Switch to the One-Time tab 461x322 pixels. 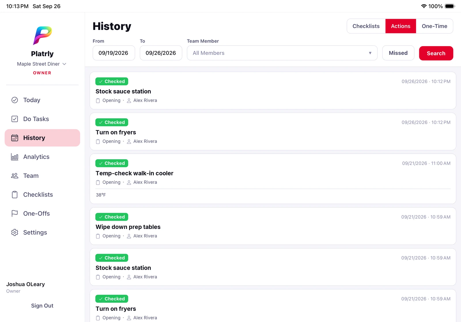pyautogui.click(x=434, y=26)
